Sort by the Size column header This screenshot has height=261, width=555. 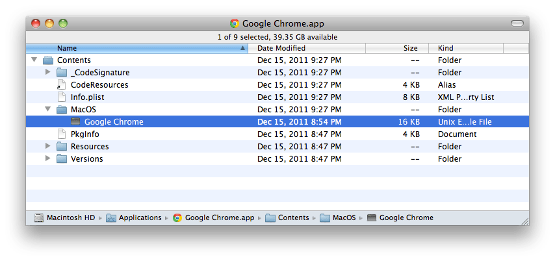click(x=397, y=48)
